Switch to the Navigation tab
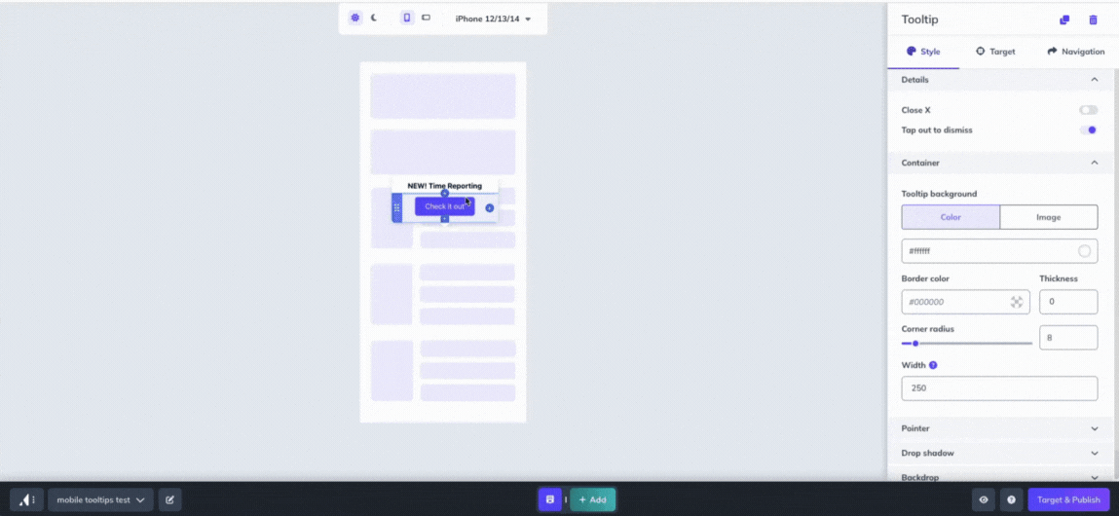The image size is (1119, 516). 1075,52
